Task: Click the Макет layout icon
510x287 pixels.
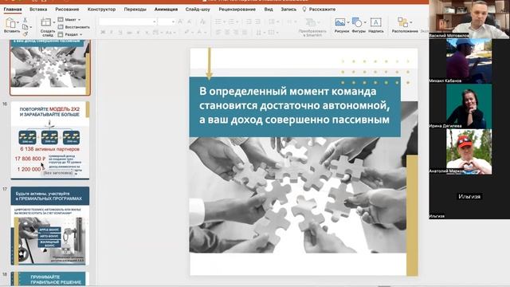Action: point(61,19)
